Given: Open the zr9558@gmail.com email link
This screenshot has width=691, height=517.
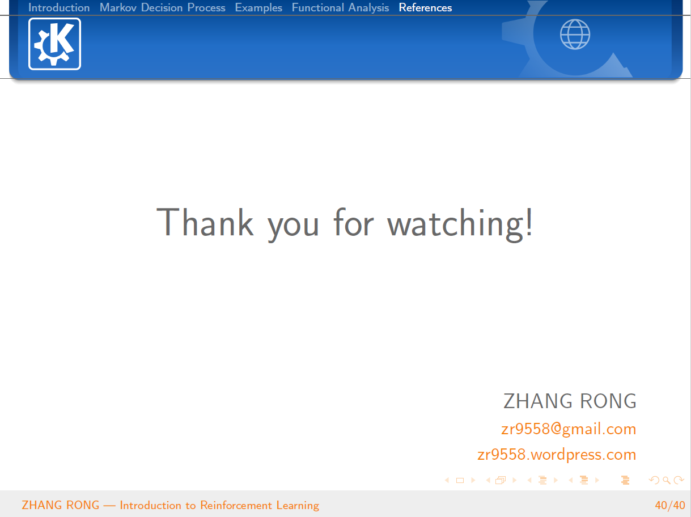Looking at the screenshot, I should [569, 429].
